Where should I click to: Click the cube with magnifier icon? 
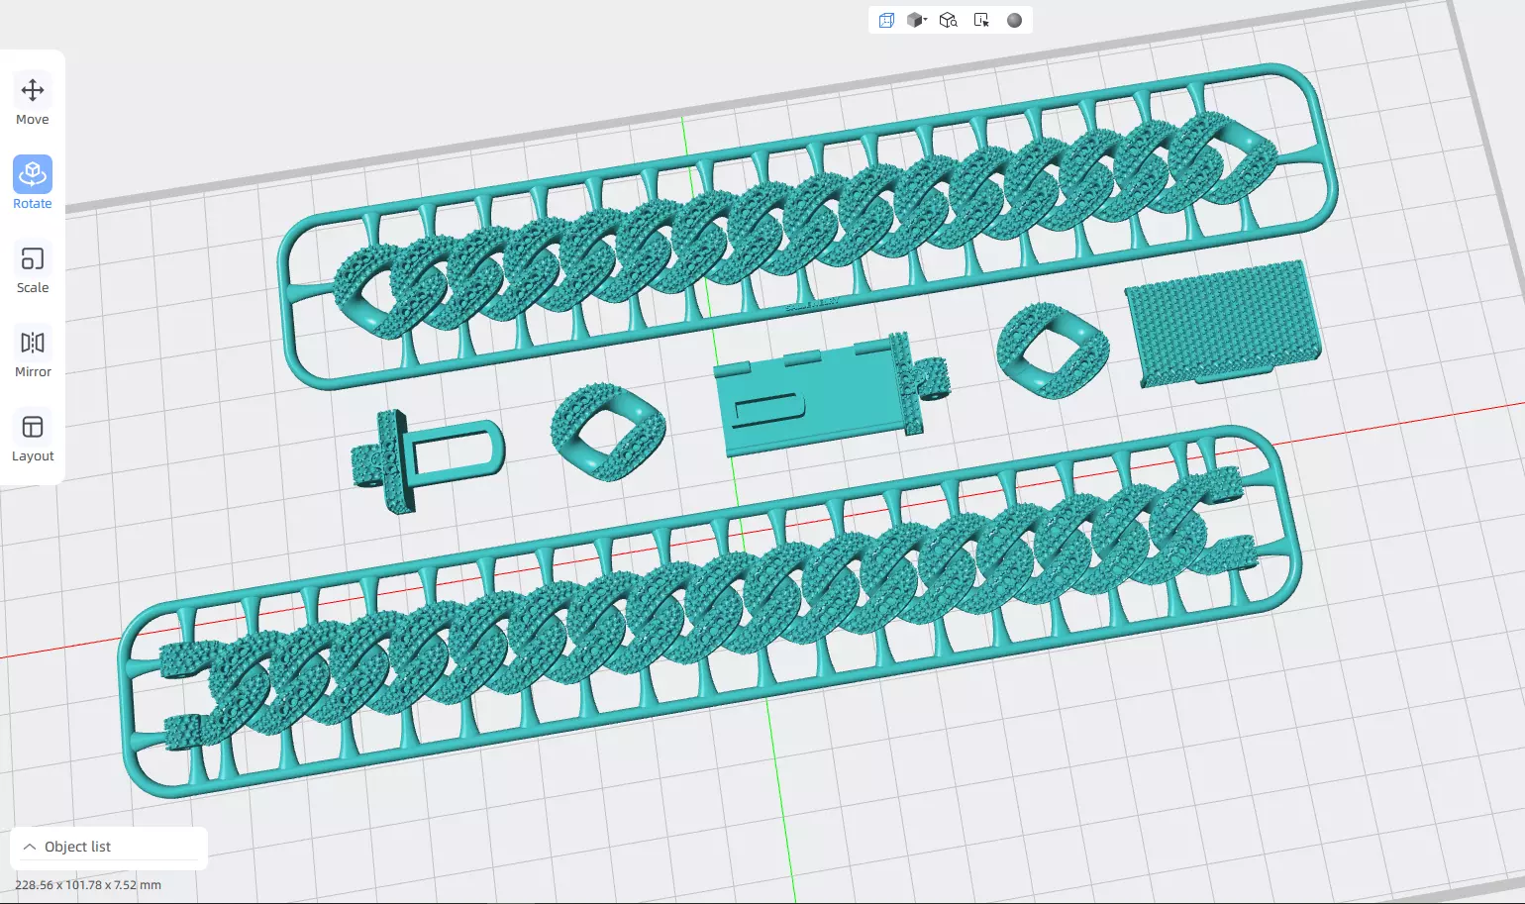[x=949, y=20]
